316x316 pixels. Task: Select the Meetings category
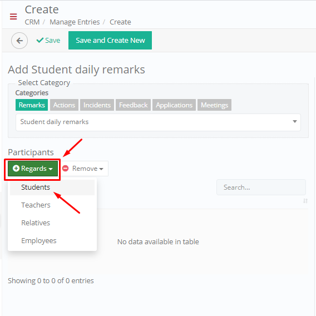point(214,105)
